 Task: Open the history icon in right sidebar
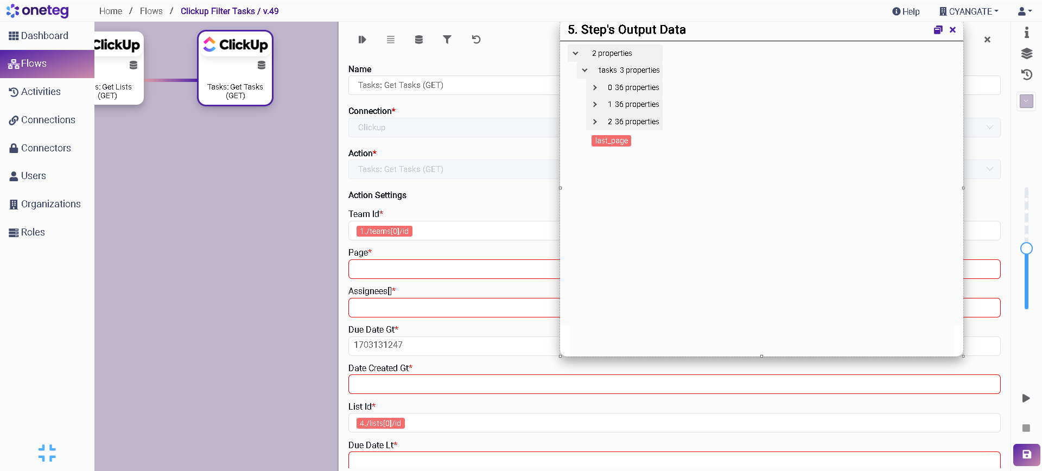[1026, 75]
